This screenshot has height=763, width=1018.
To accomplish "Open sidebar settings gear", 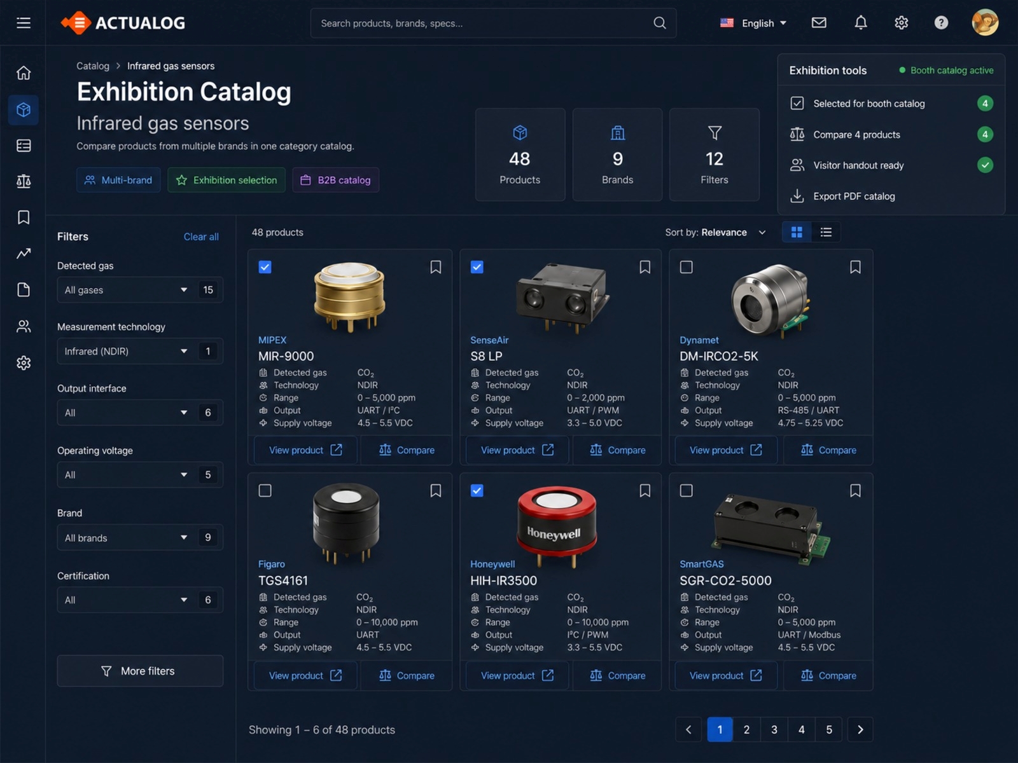I will 24,363.
